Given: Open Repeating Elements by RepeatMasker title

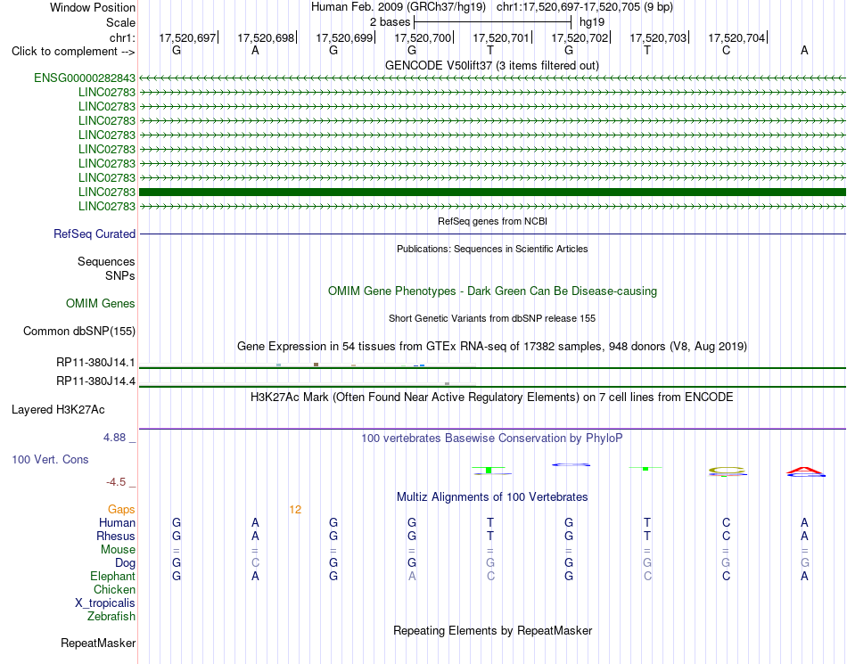Looking at the screenshot, I should pyautogui.click(x=492, y=630).
